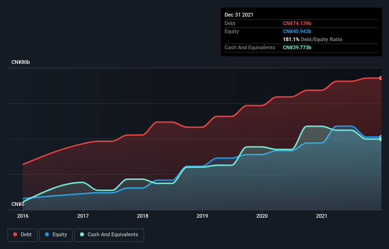Toggle Cash And Equivalents legend button
This screenshot has width=389, height=249.
tap(109, 235)
